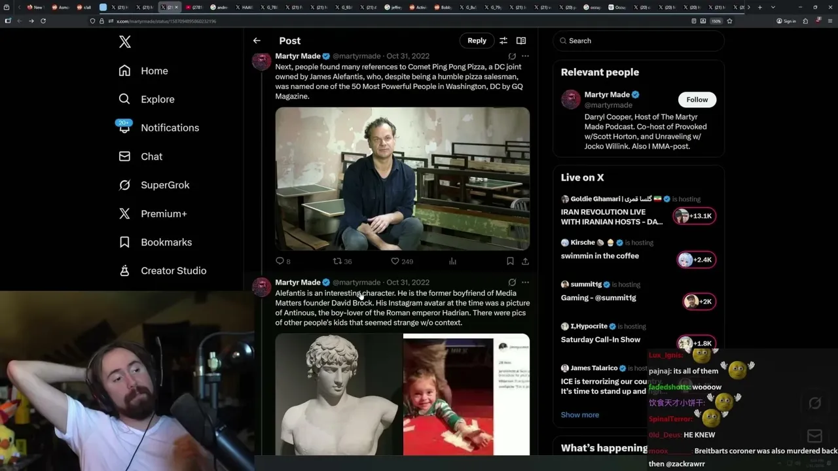Viewport: 838px width, 471px height.
Task: Switch to the Asmongold Reddit browser tab
Action: click(60, 7)
